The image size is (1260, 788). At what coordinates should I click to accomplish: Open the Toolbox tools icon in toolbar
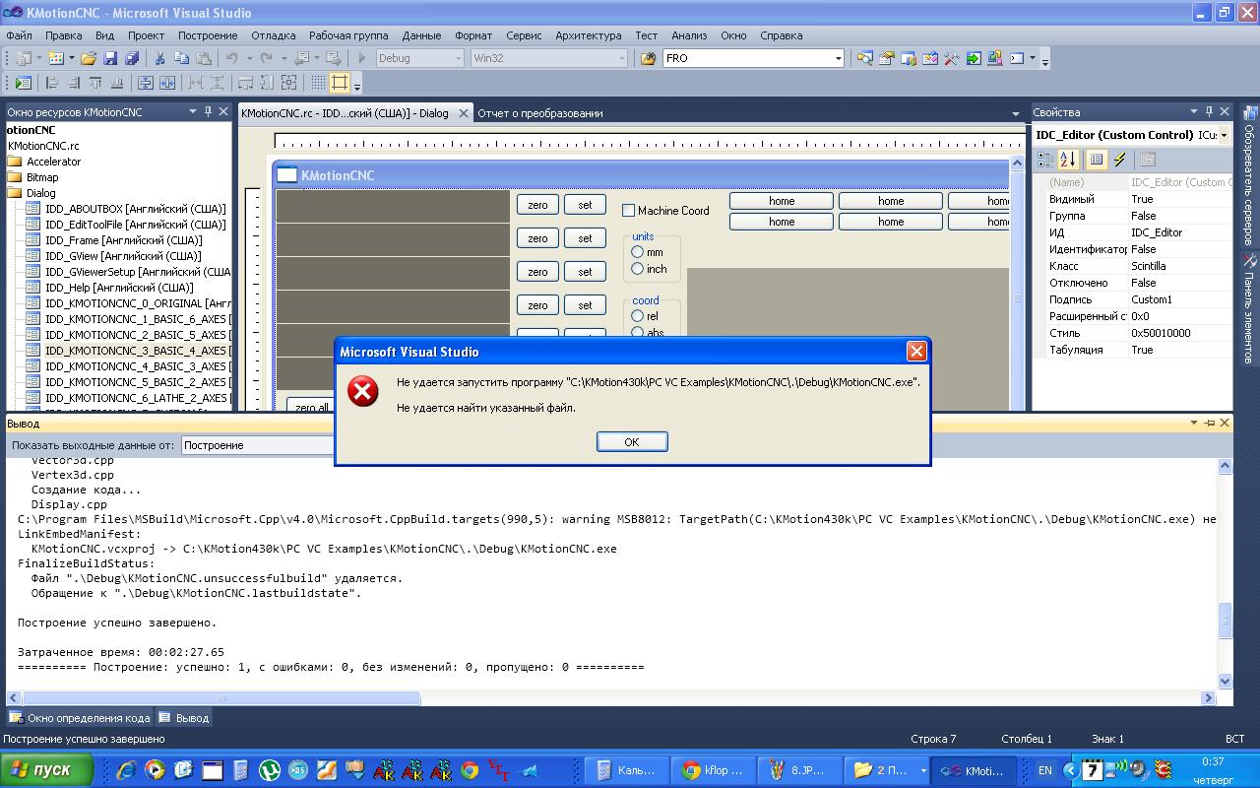click(952, 58)
